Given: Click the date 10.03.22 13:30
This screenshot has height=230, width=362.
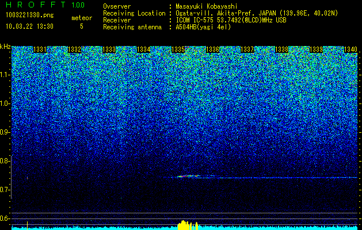Looking at the screenshot, I should (x=29, y=26).
